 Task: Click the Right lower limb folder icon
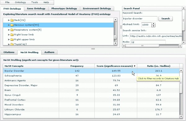(x=12, y=35)
